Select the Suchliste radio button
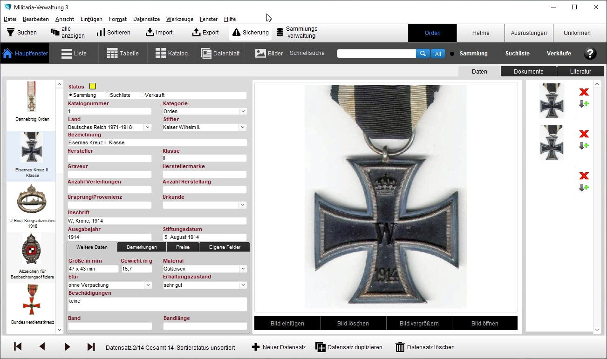This screenshot has width=607, height=359. (x=107, y=95)
